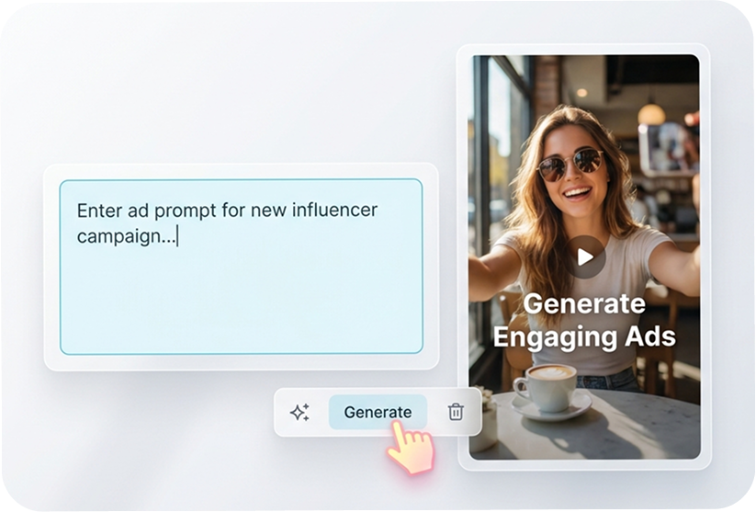Select the "Engaging Ads" overlay headline line
Image resolution: width=756 pixels, height=512 pixels.
coord(584,336)
